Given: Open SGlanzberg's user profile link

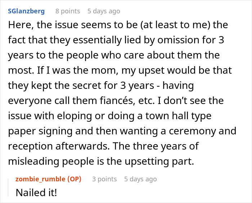Looking at the screenshot, I should click(26, 11).
